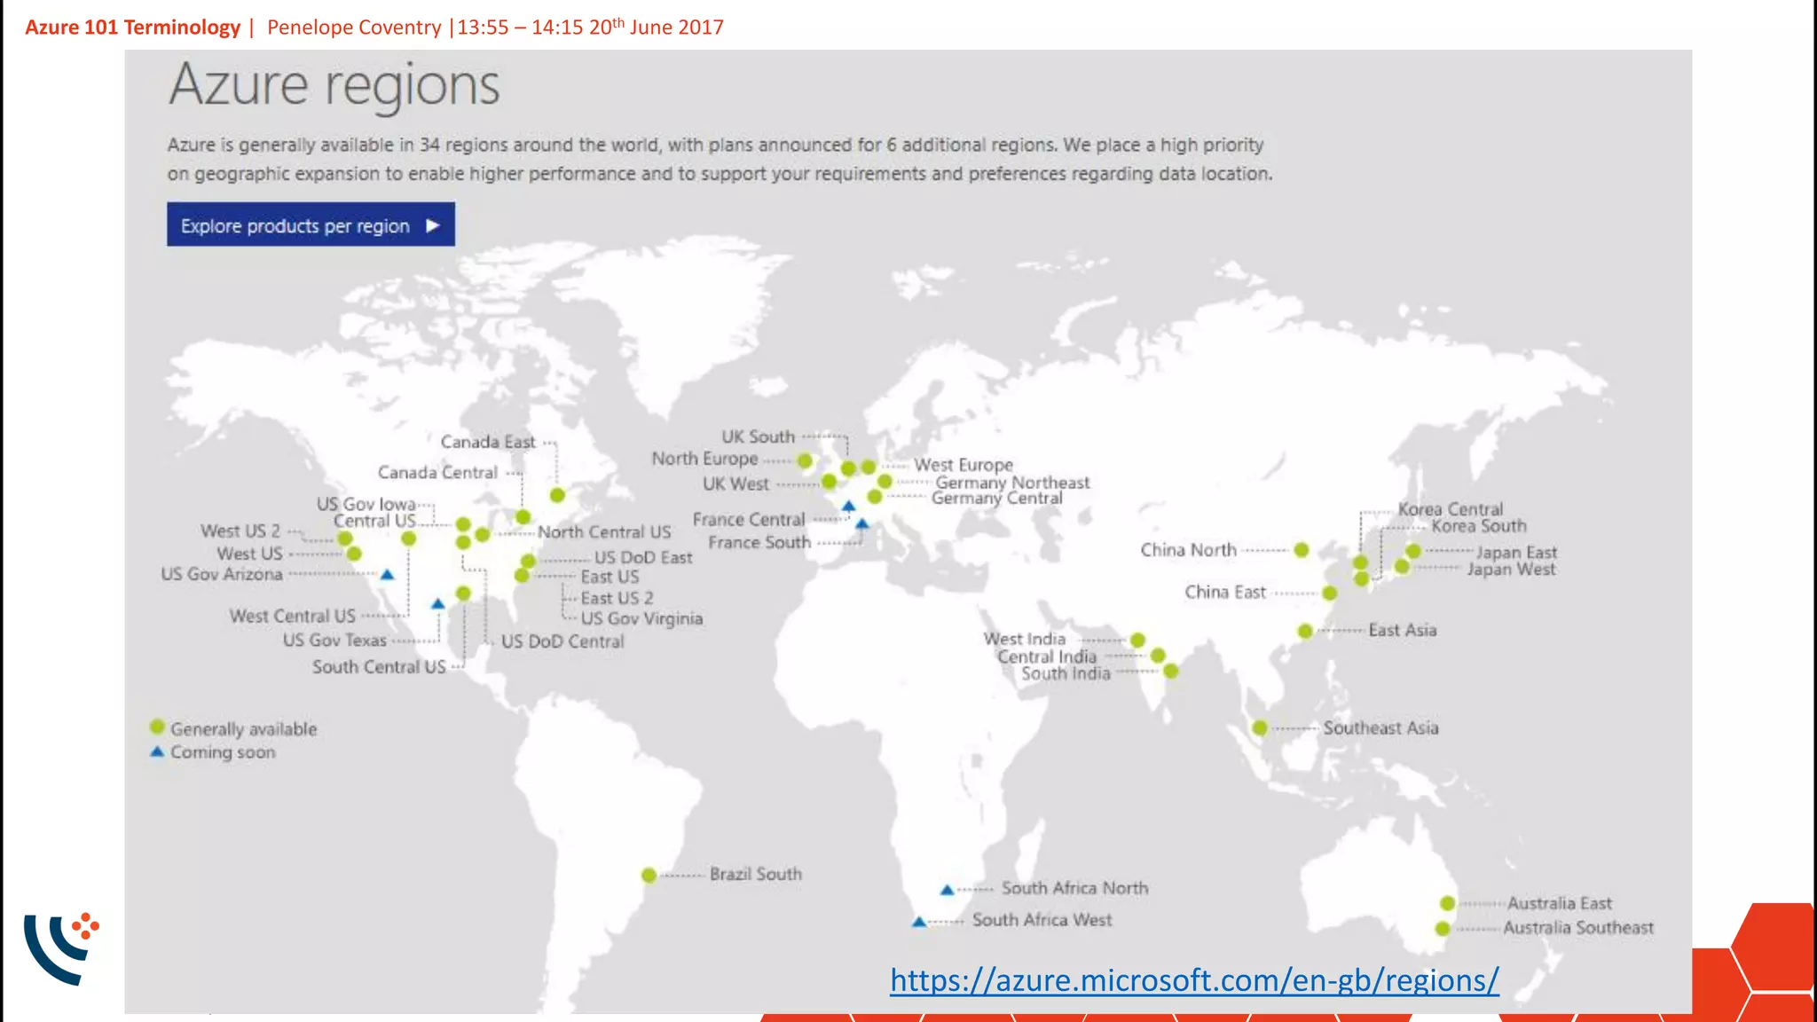Click the East US label
This screenshot has height=1022, width=1817.
pyautogui.click(x=610, y=577)
